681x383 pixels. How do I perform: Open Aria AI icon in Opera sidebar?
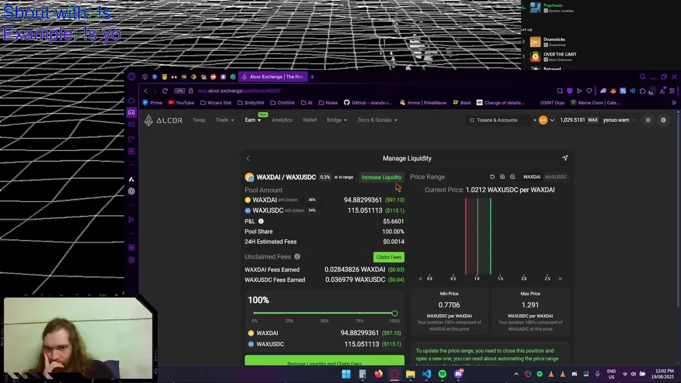tap(131, 179)
